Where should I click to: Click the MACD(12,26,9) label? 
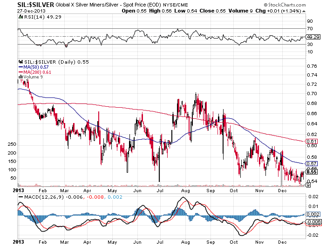click(44, 197)
